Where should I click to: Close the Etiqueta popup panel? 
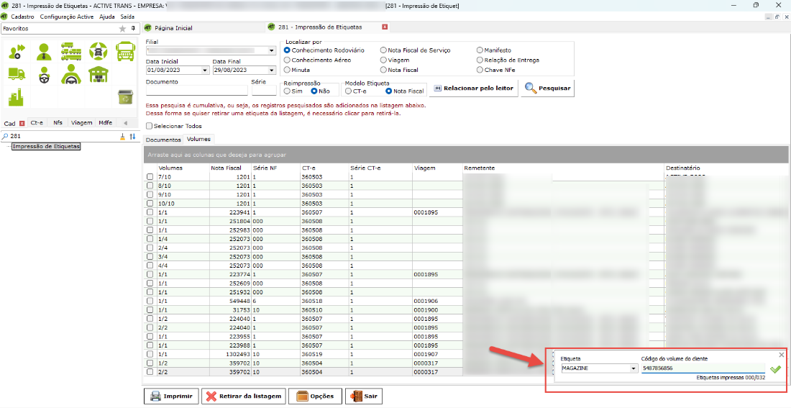tap(782, 355)
